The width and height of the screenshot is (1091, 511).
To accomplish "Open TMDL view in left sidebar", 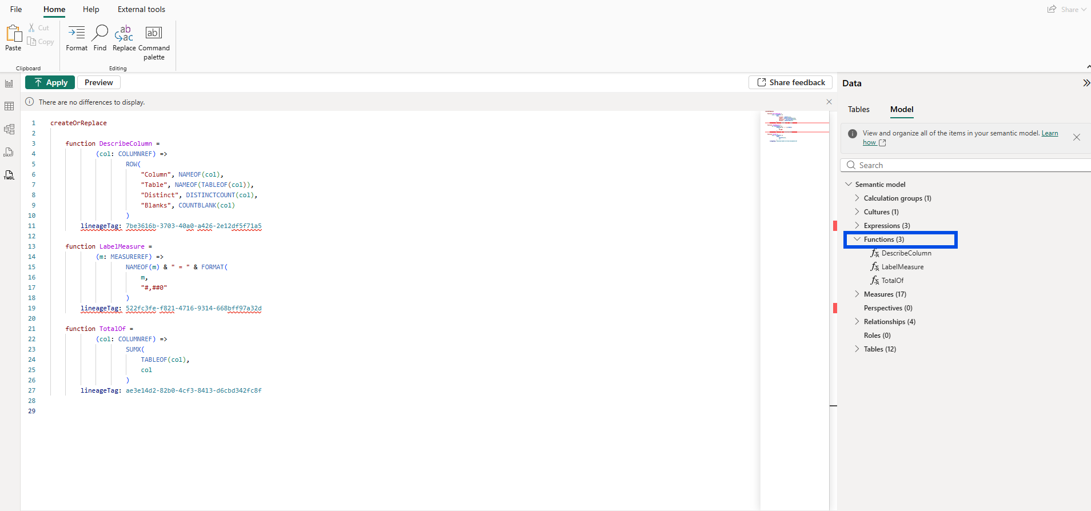I will click(9, 175).
